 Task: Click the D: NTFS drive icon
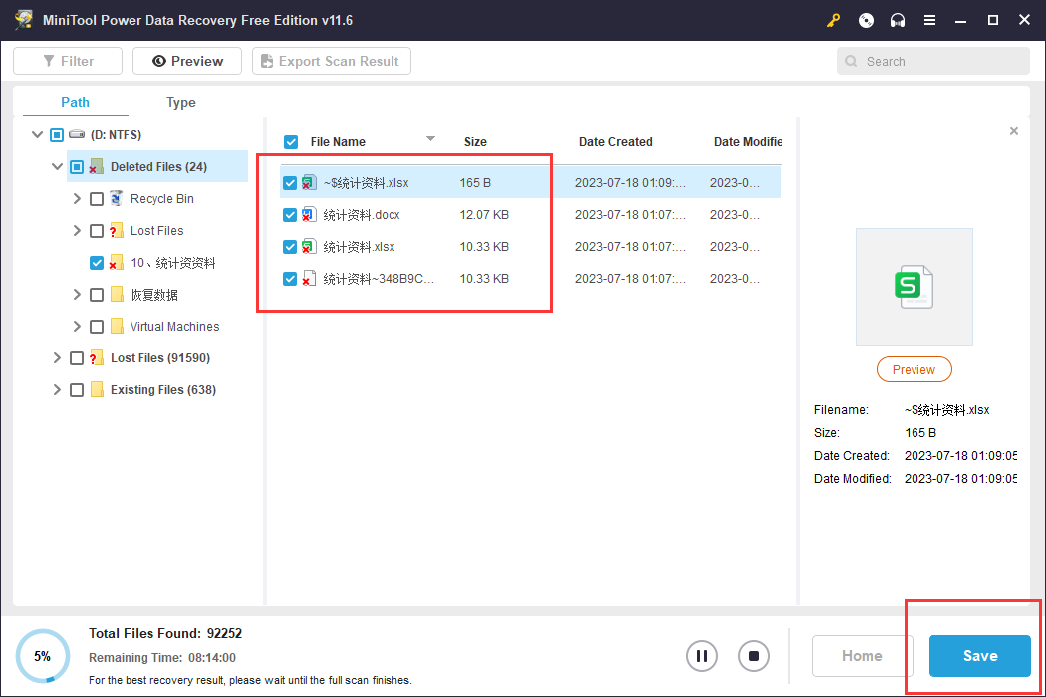click(77, 134)
